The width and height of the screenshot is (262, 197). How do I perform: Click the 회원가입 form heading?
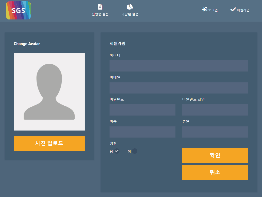pyautogui.click(x=117, y=44)
